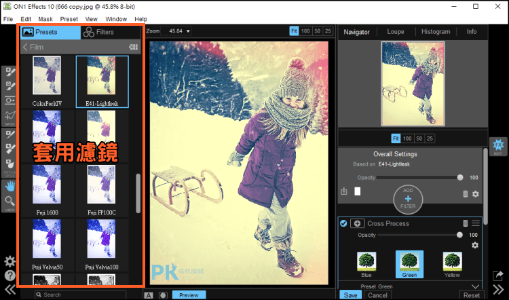Set Navigator zoom to Fit

(x=396, y=138)
